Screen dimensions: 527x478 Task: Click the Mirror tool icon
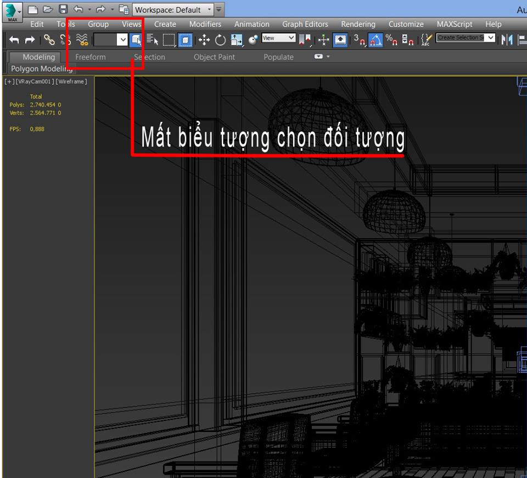[x=507, y=40]
